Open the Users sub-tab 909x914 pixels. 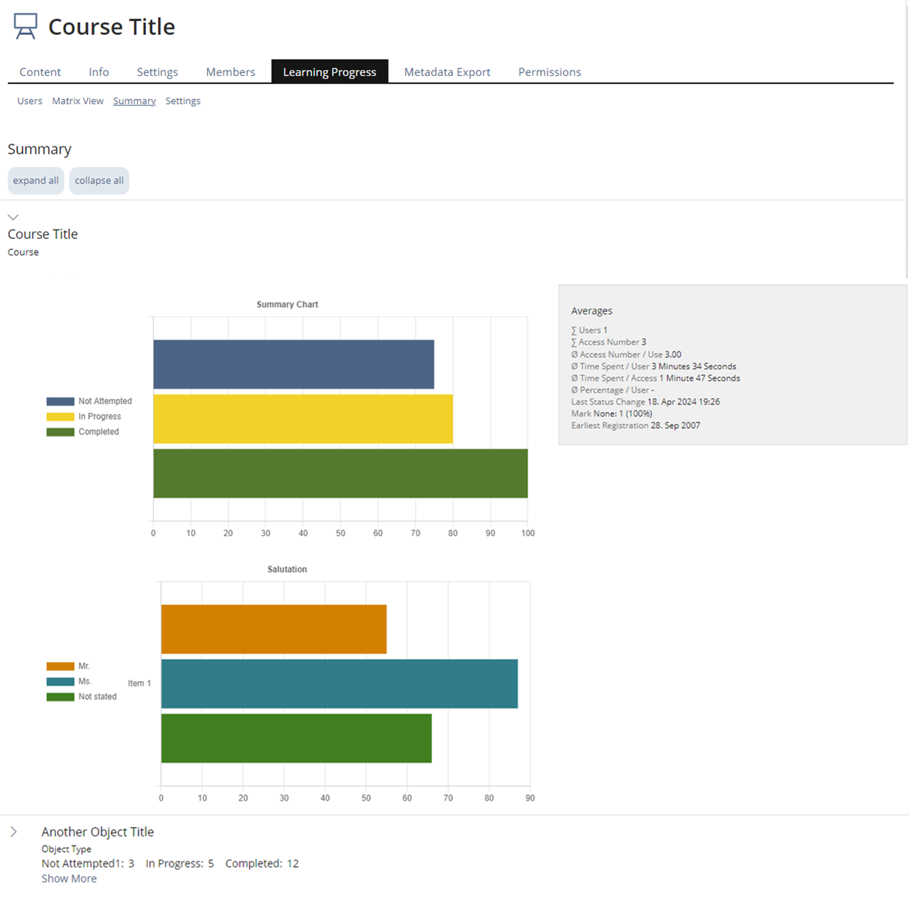coord(29,101)
